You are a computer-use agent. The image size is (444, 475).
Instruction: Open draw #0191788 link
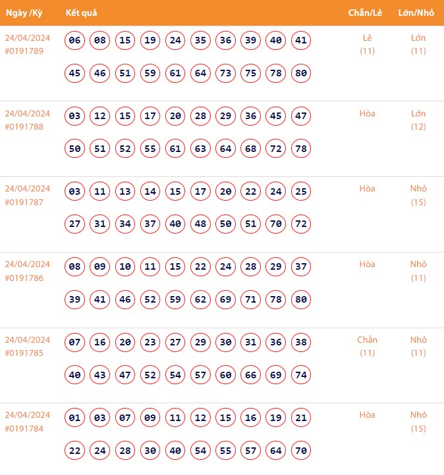[x=24, y=127]
